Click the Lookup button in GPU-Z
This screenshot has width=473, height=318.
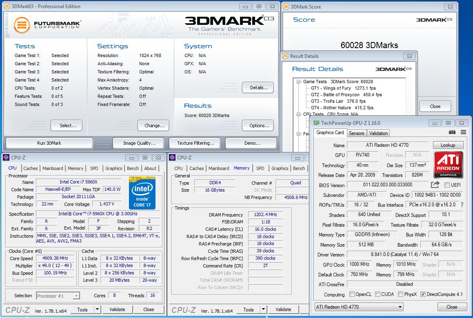(x=448, y=145)
